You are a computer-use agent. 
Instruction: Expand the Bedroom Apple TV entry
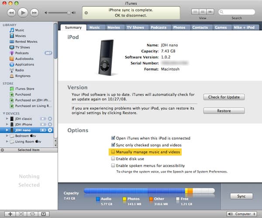pyautogui.click(x=7, y=136)
